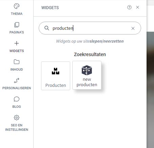This screenshot has width=154, height=148.
Task: Close the Widgets panel
Action: point(137,7)
